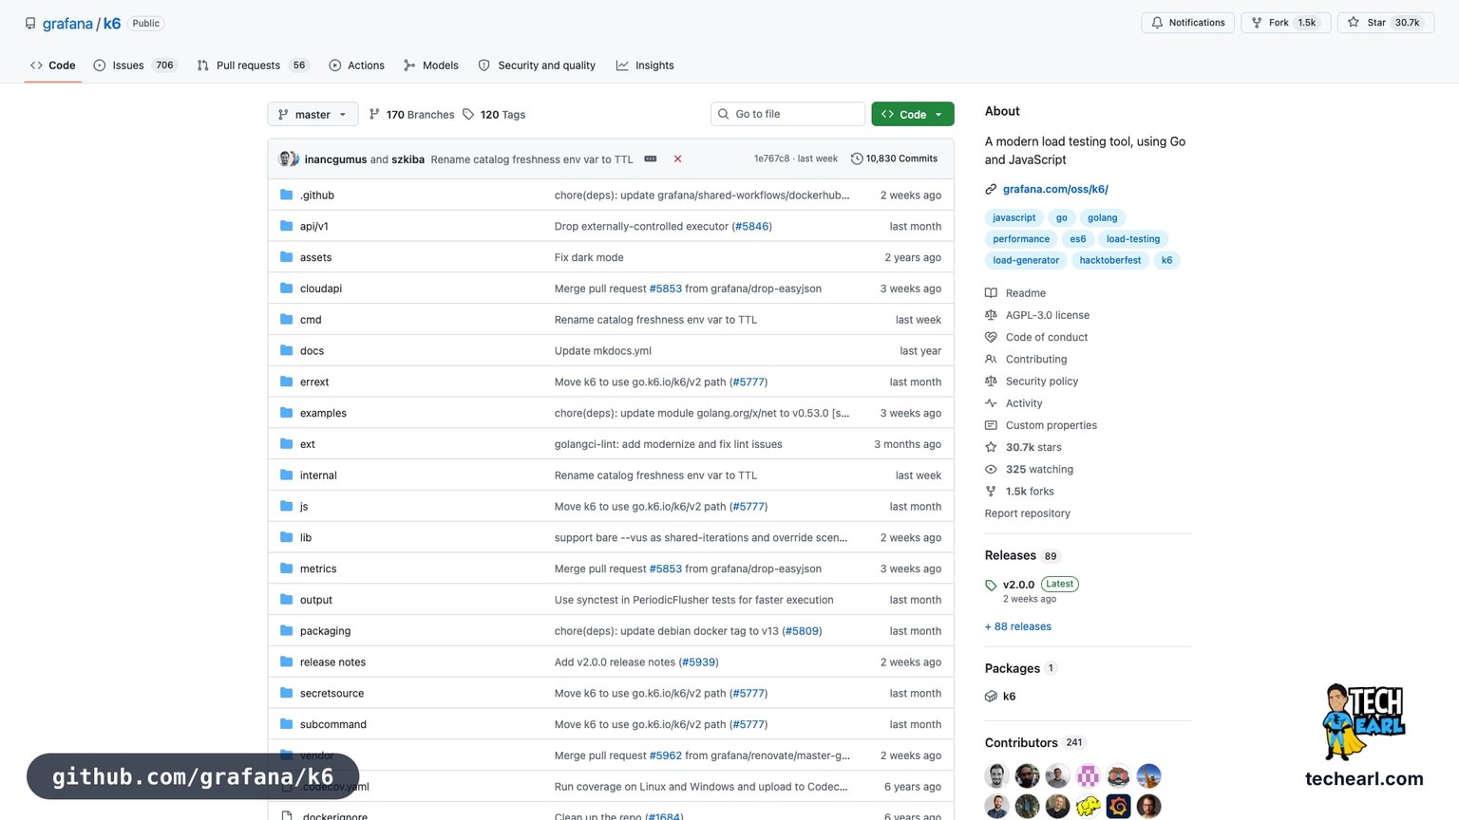
Task: Open the examples folder
Action: click(323, 413)
